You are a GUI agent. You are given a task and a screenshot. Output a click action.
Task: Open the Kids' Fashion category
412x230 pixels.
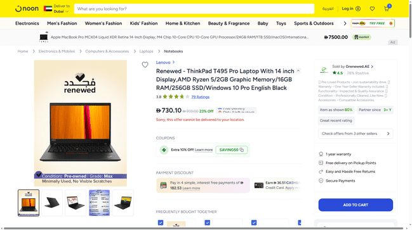(143, 23)
